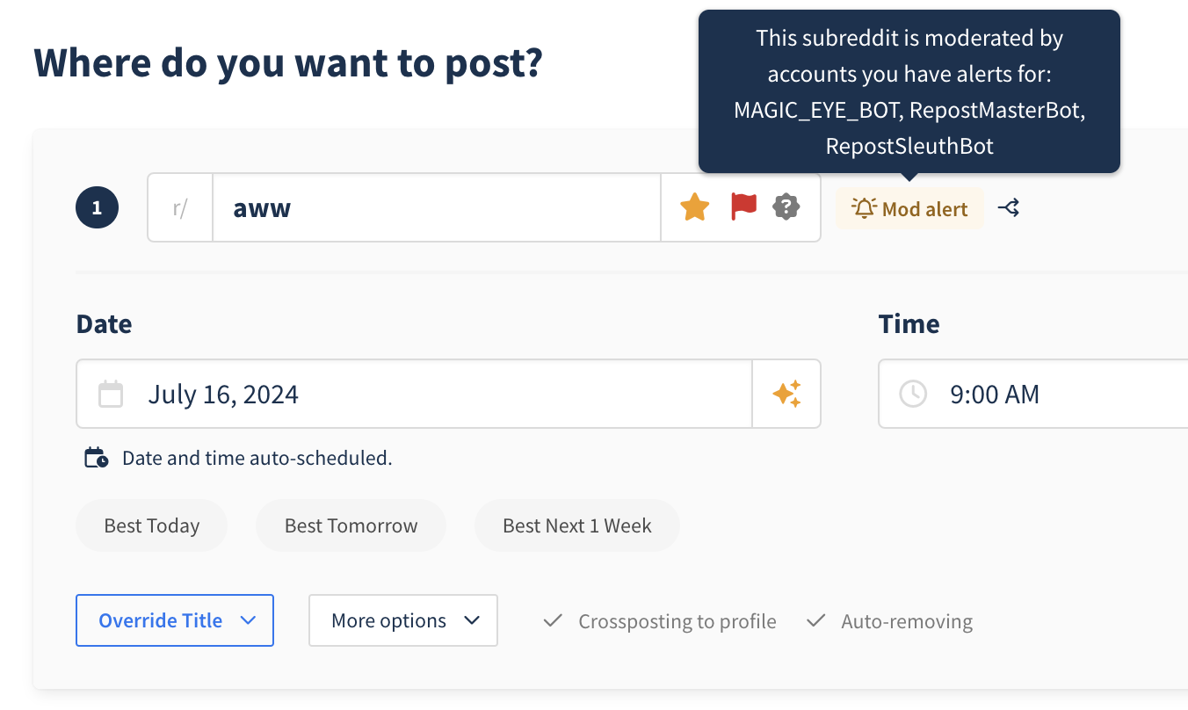Click the split arrows icon beside Mod alert
This screenshot has width=1188, height=710.
coord(1009,208)
